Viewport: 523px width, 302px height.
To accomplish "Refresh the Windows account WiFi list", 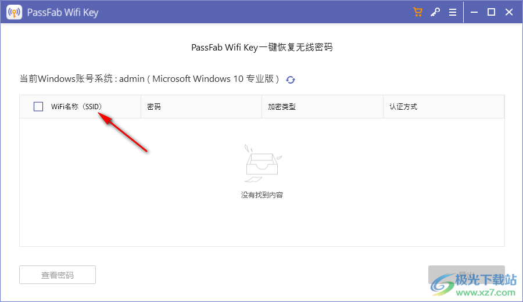I will (x=291, y=80).
